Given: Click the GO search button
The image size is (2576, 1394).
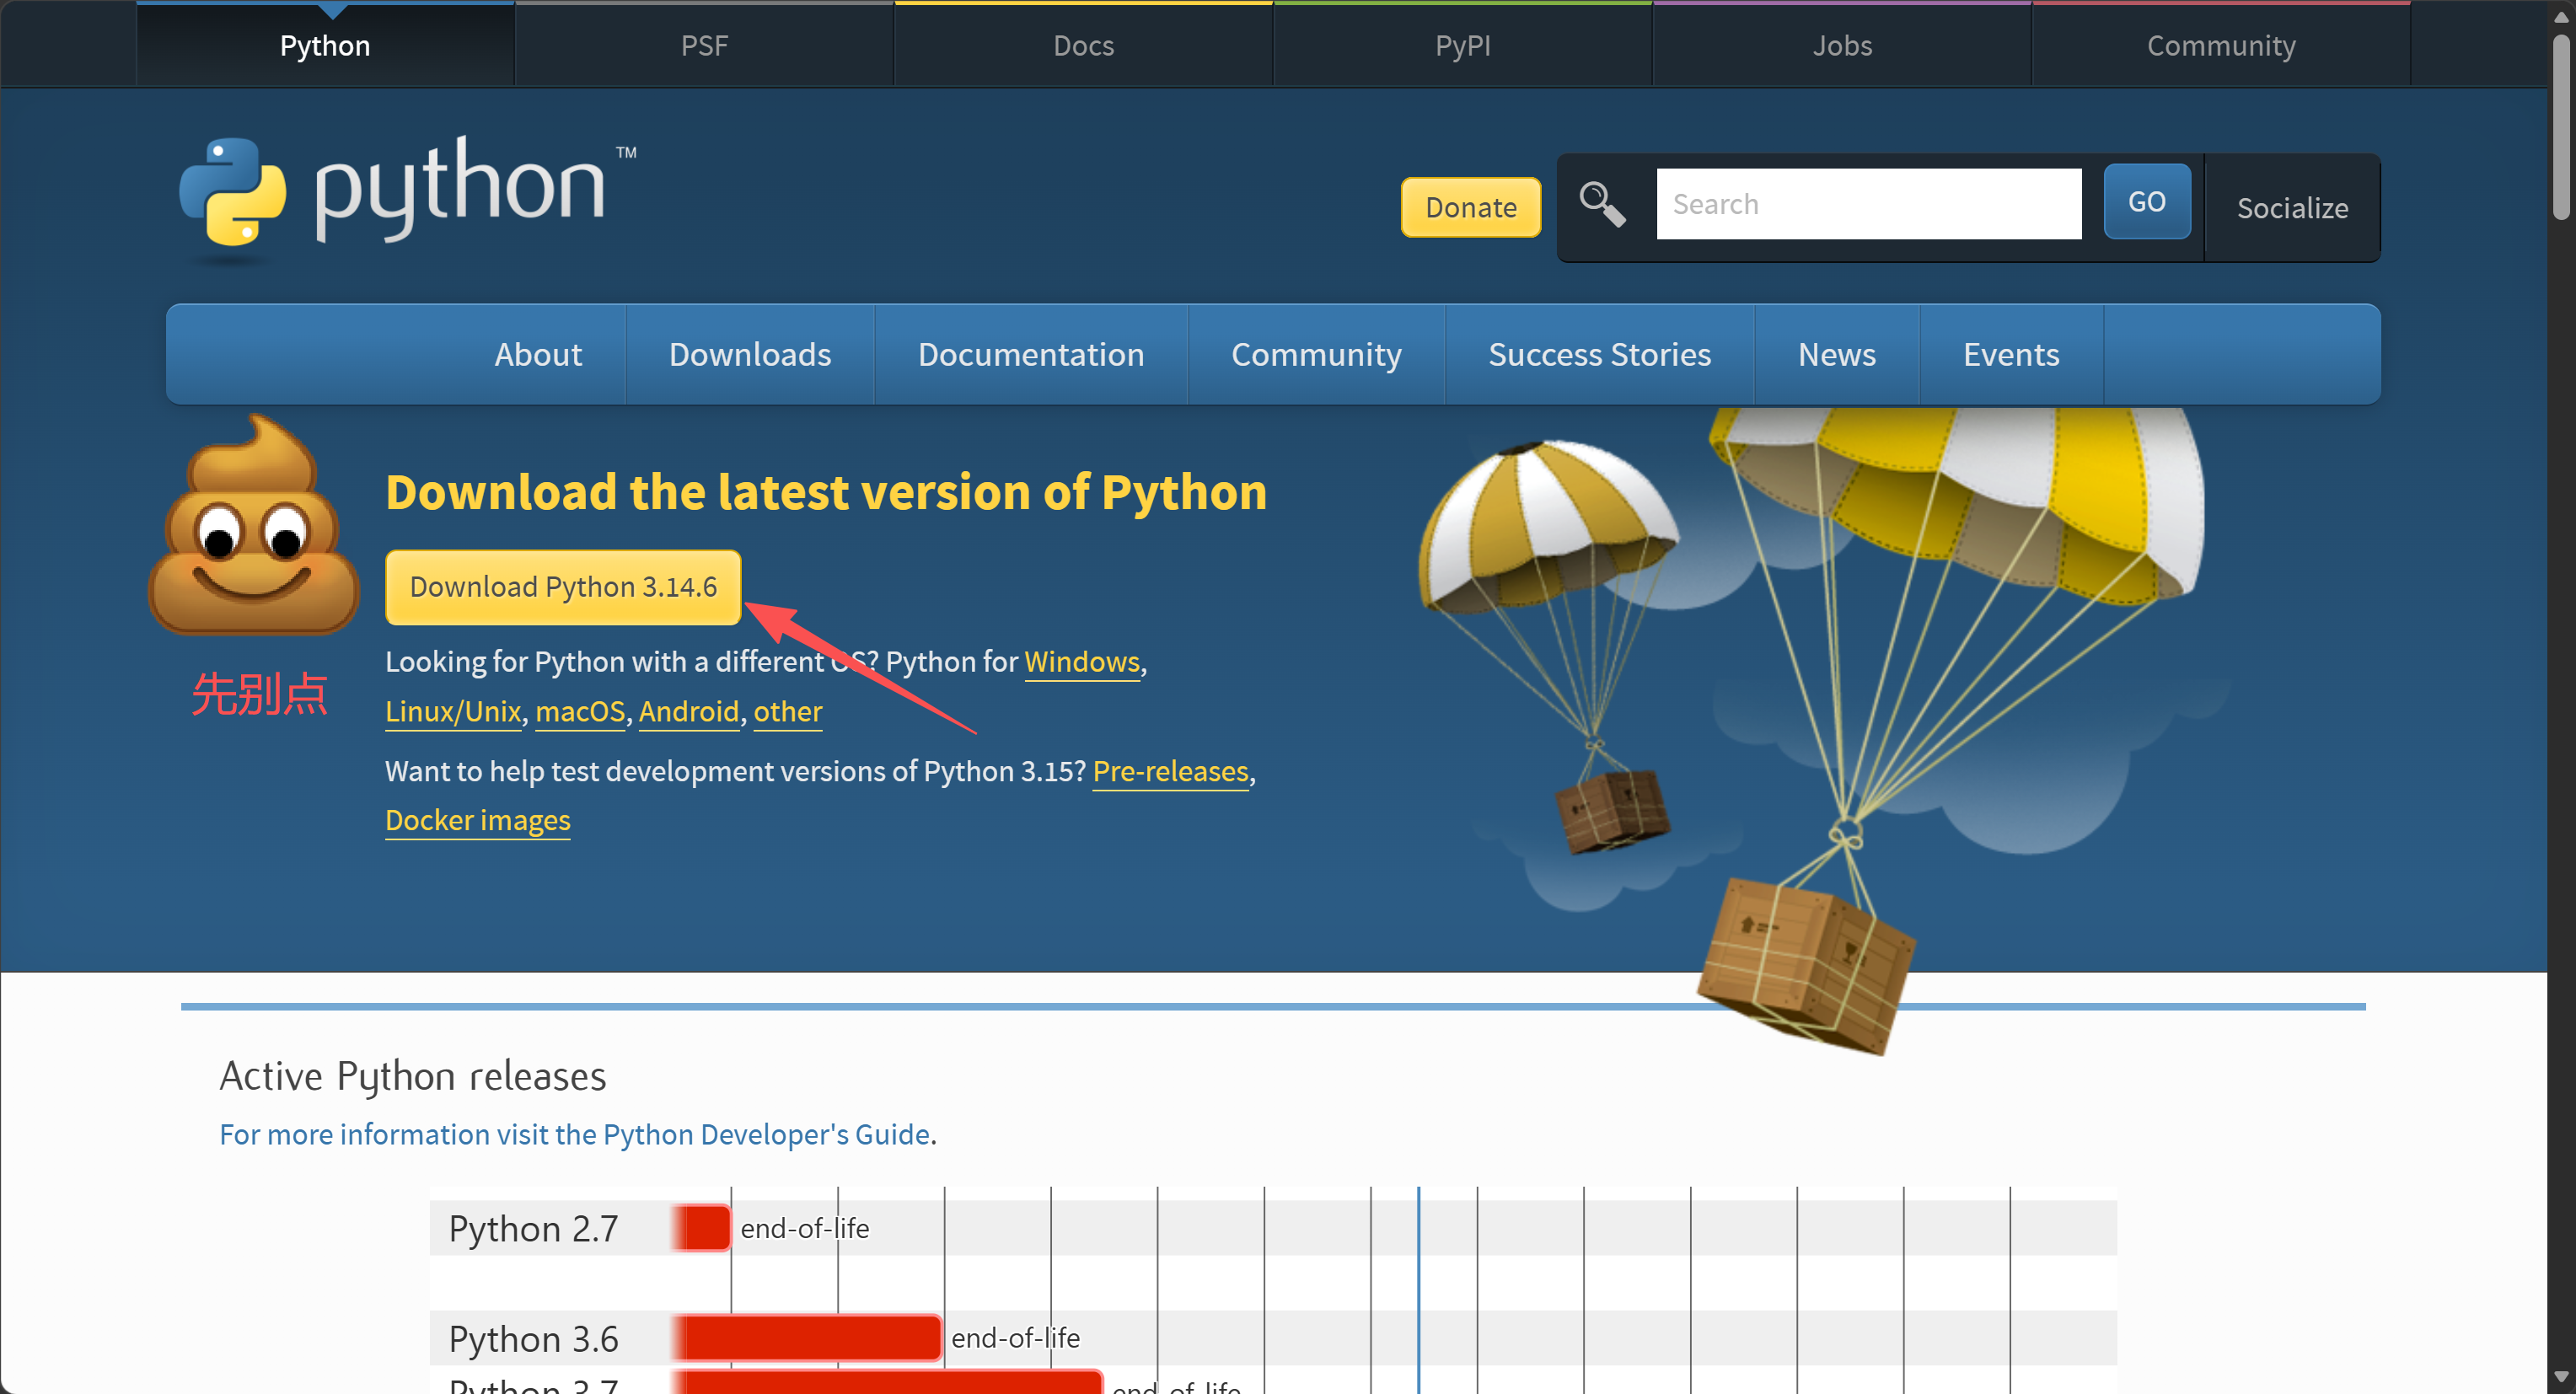Looking at the screenshot, I should coord(2147,202).
